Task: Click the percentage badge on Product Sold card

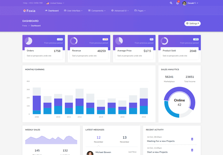Action: coord(196,39)
